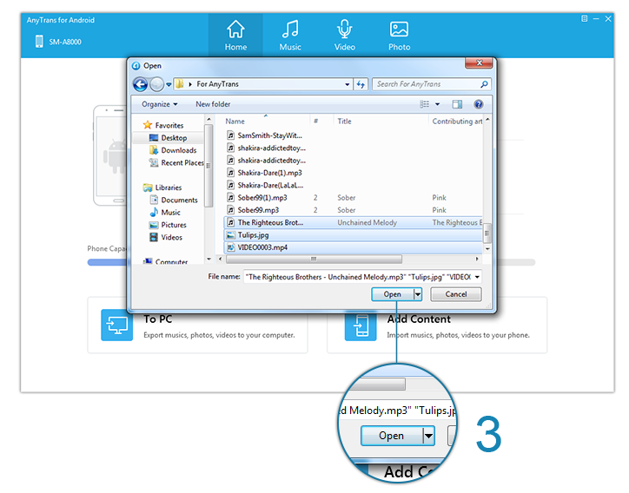Click New folder in the toolbar
Viewport: 629px width, 493px height.
[213, 104]
